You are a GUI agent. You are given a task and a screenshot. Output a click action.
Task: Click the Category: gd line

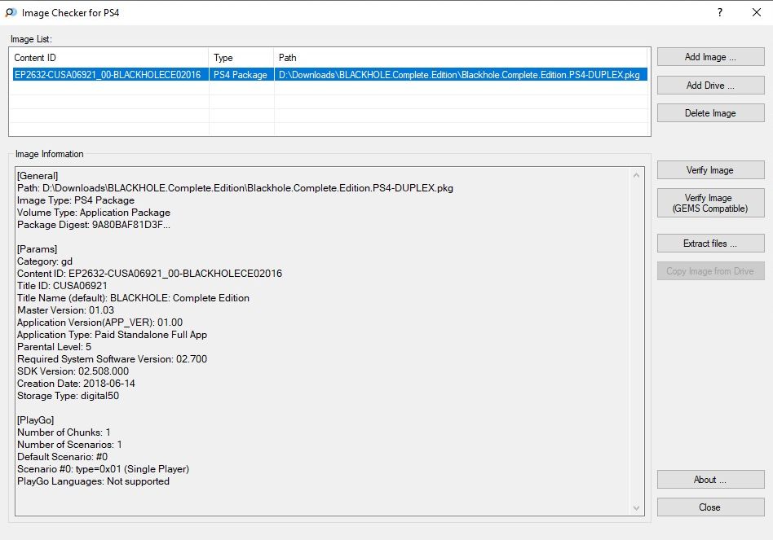(x=45, y=261)
